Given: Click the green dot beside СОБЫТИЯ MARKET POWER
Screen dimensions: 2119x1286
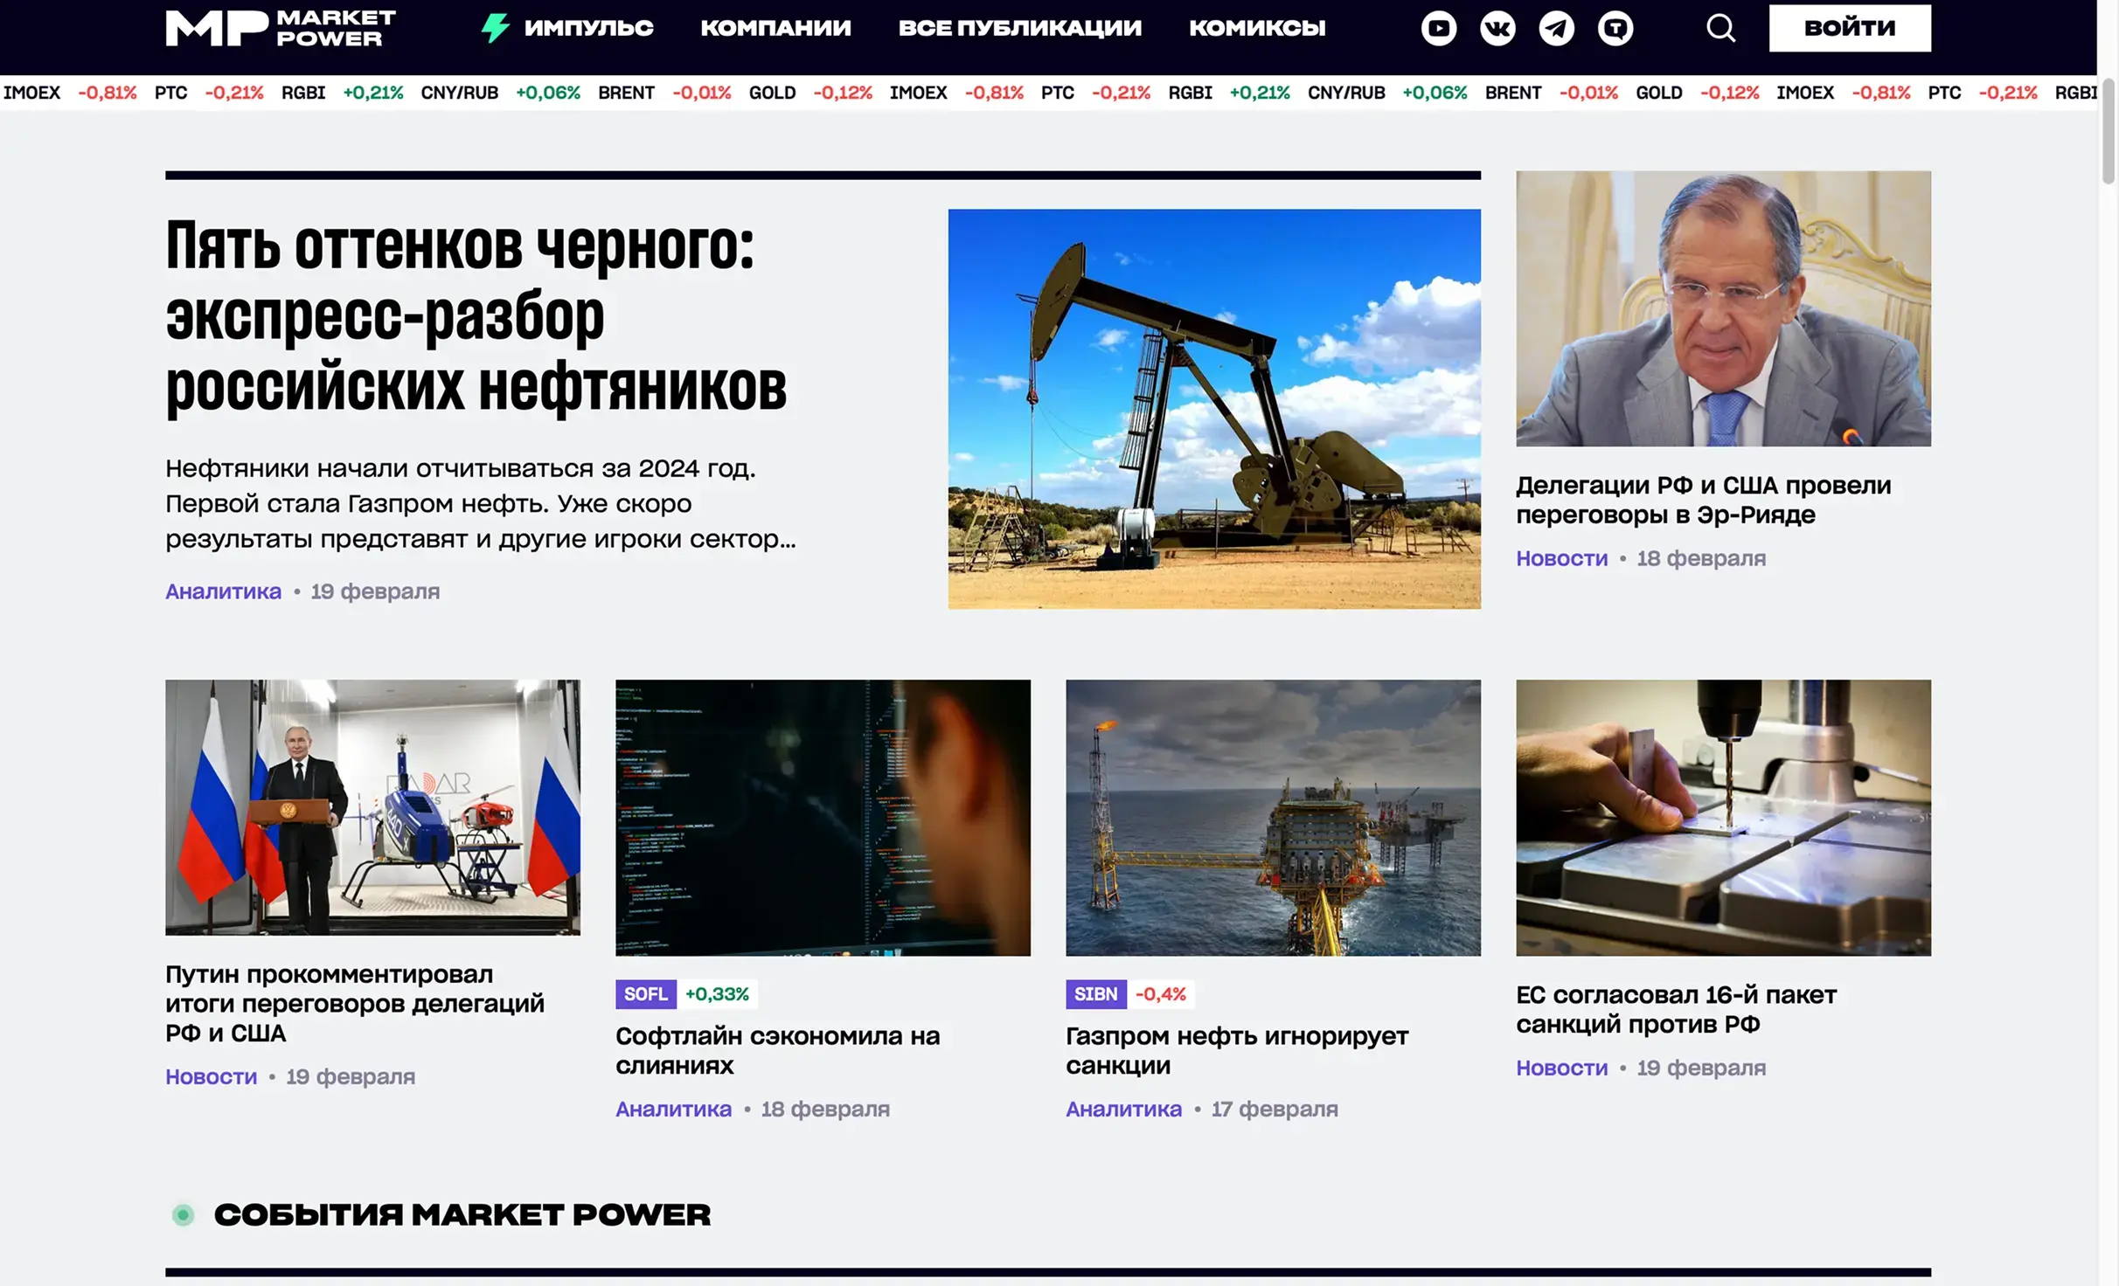Looking at the screenshot, I should [x=184, y=1213].
